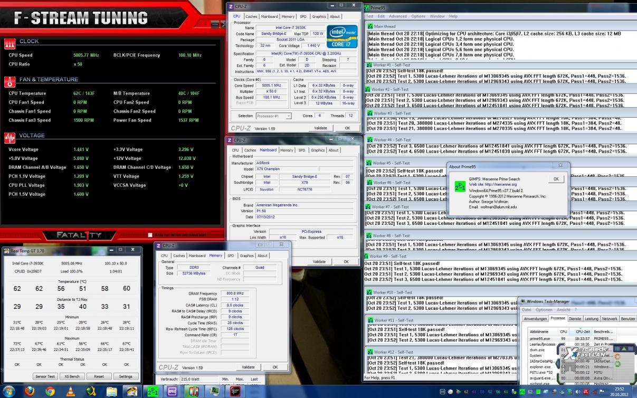Open the Fan & Temperature thermometer icon

click(x=10, y=81)
